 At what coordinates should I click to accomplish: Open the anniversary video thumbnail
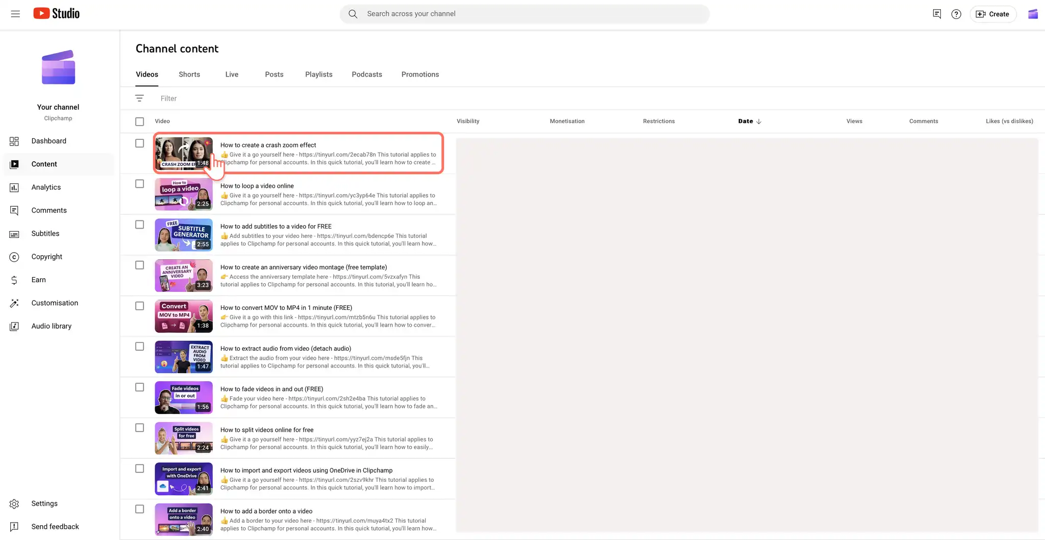pos(184,275)
